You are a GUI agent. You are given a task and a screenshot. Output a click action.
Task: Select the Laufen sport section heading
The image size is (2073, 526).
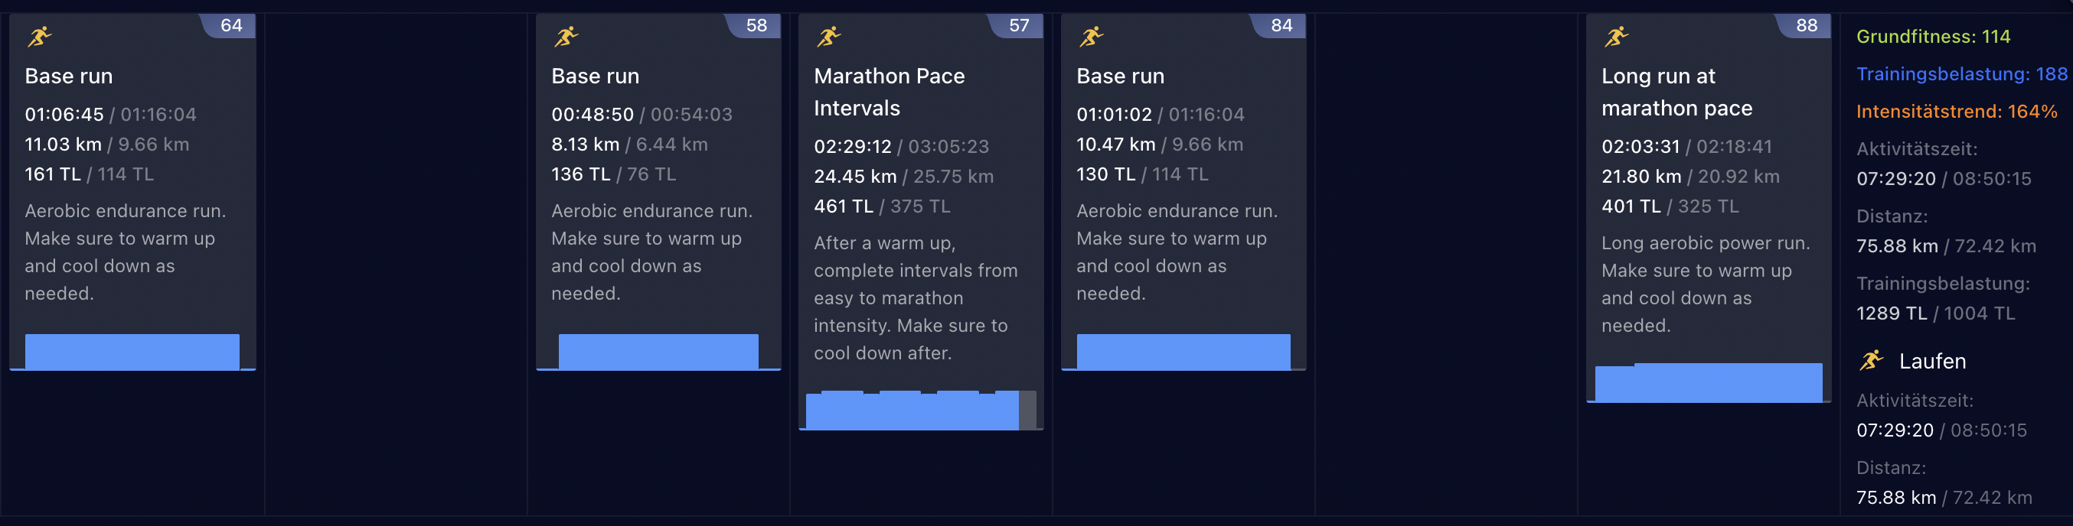tap(1932, 361)
